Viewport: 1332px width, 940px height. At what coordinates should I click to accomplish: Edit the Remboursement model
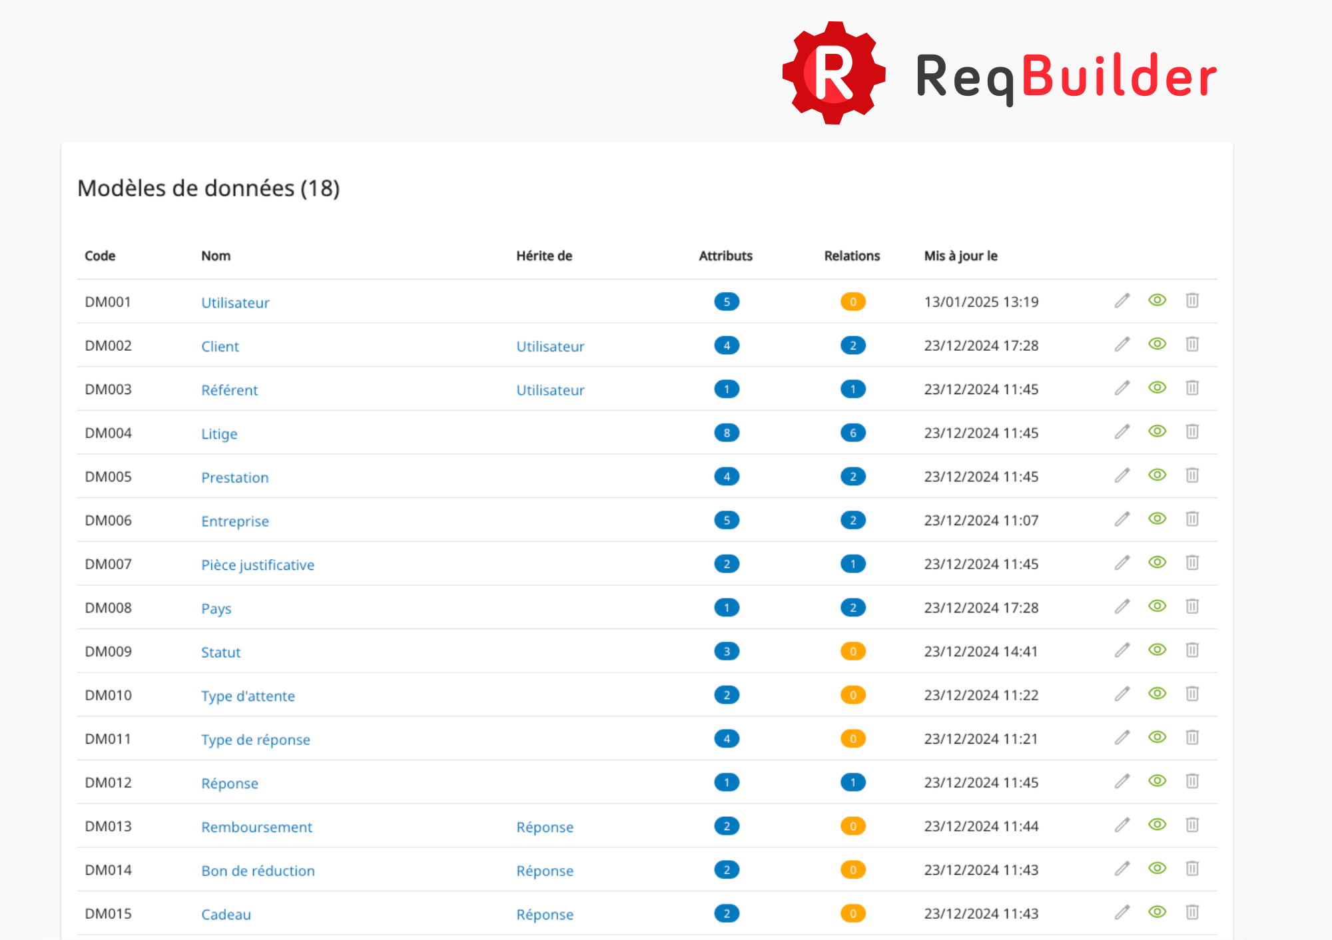tap(1122, 825)
